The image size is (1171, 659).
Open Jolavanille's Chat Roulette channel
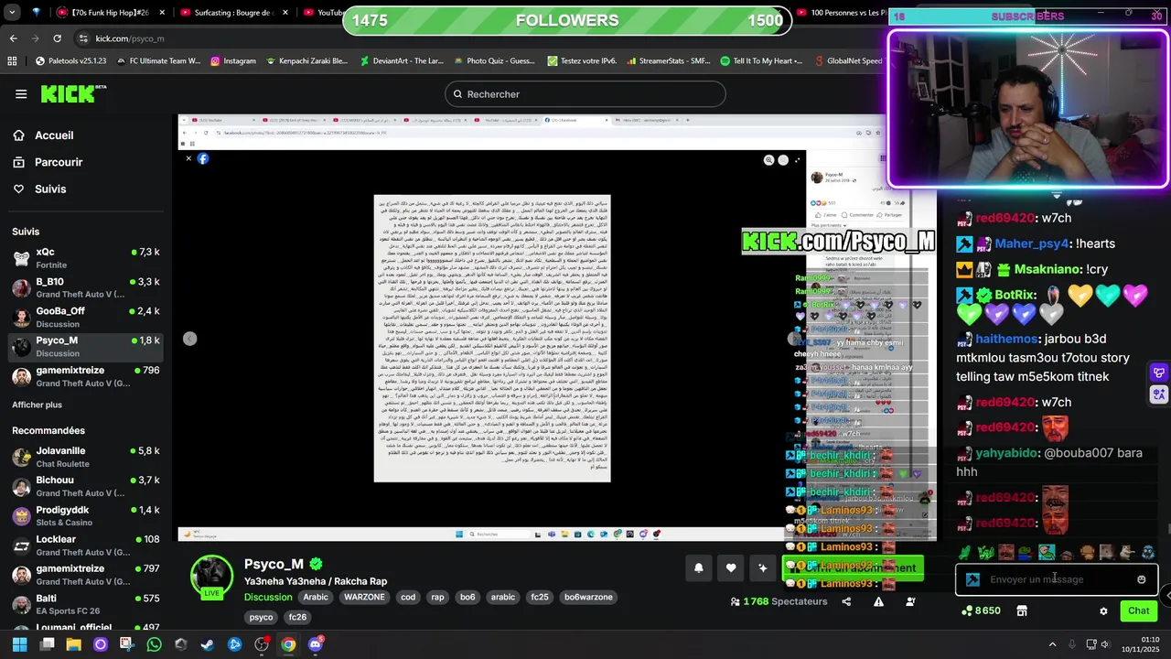pyautogui.click(x=86, y=457)
